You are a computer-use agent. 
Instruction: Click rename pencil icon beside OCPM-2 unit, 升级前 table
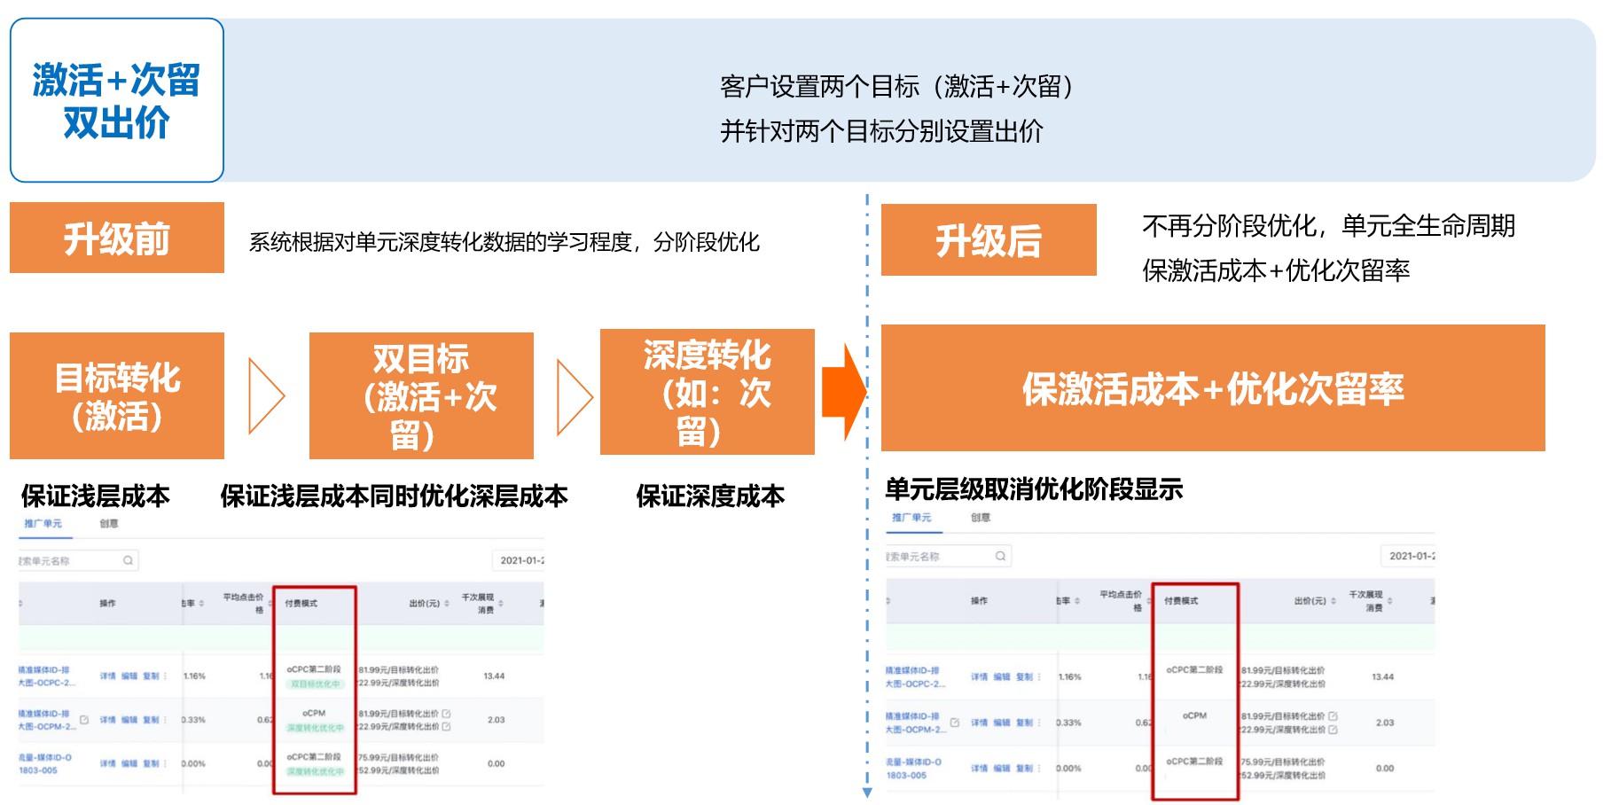(x=84, y=720)
